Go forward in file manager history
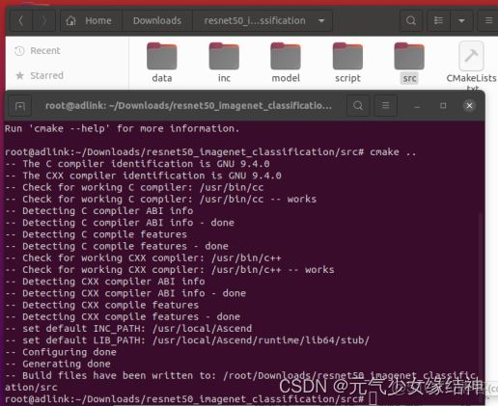The width and height of the screenshot is (498, 406). coord(44,21)
